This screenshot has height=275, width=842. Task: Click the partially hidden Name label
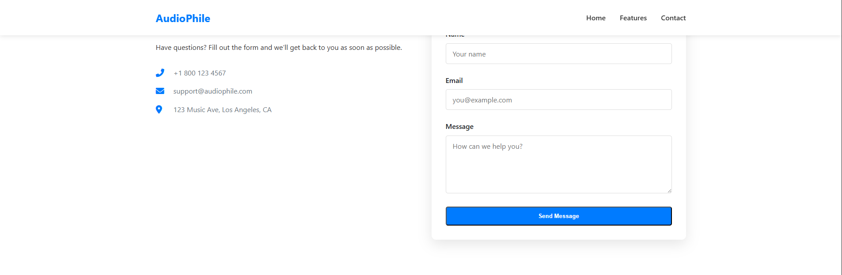455,36
